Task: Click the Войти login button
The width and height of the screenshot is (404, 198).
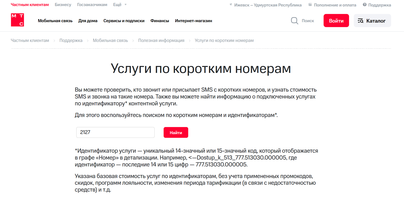Action: pos(336,21)
